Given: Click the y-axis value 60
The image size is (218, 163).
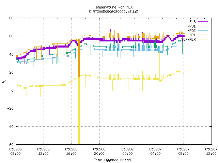Looking at the screenshot, I should click(x=11, y=36).
